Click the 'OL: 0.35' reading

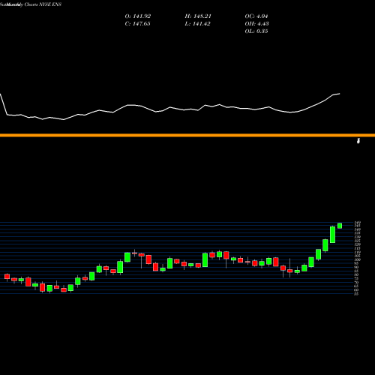[x=256, y=31]
